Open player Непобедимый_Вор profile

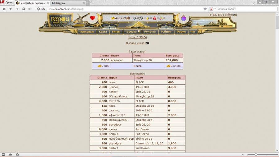coord(121,139)
